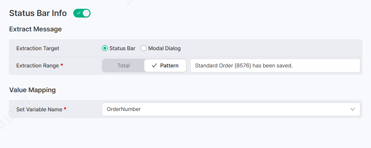Click the Status Bar Info heading
This screenshot has height=148, width=371.
38,13
